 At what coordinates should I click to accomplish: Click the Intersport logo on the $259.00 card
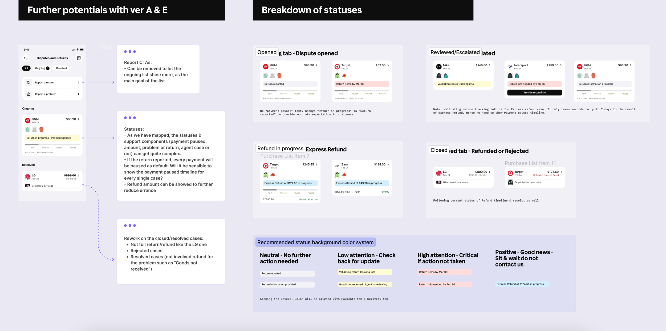point(510,67)
